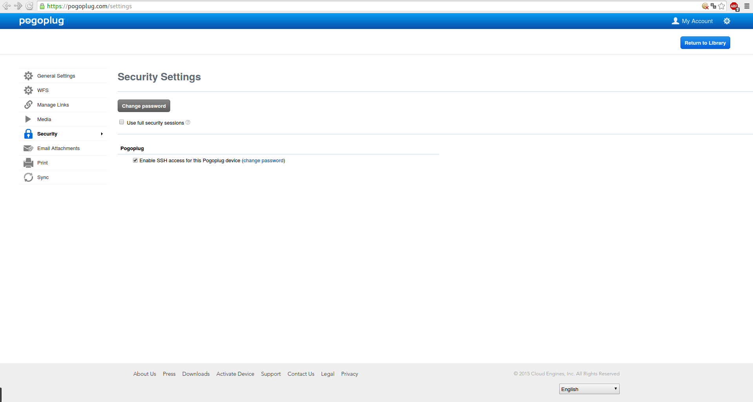Screen dimensions: 753x402
Task: Open the Privacy footer link
Action: [349, 374]
